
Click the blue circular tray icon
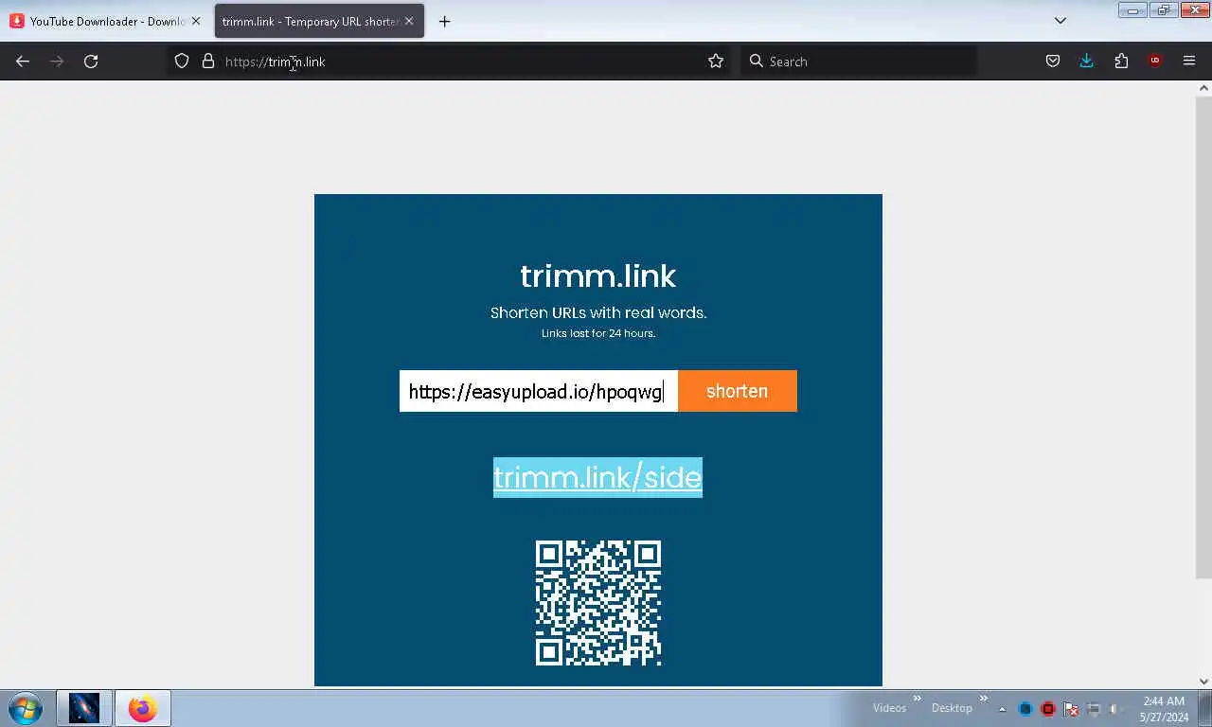tap(1025, 709)
